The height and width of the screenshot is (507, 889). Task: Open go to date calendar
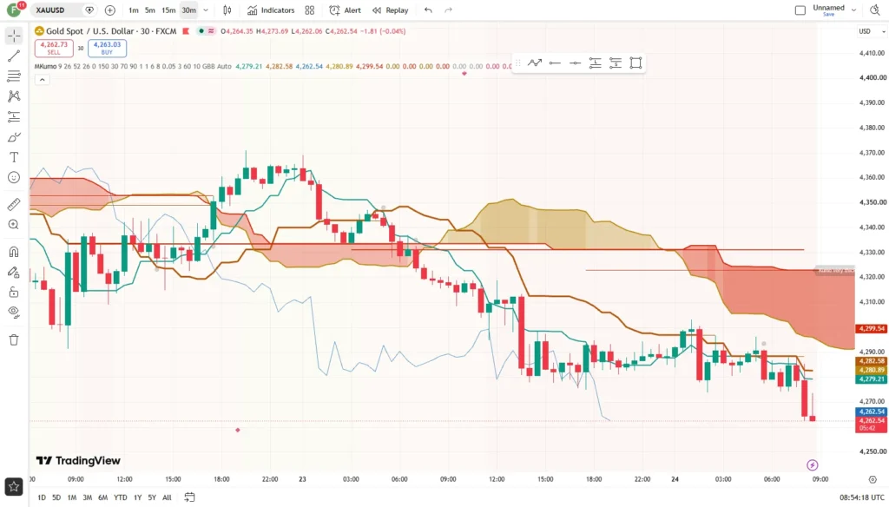[x=189, y=497]
